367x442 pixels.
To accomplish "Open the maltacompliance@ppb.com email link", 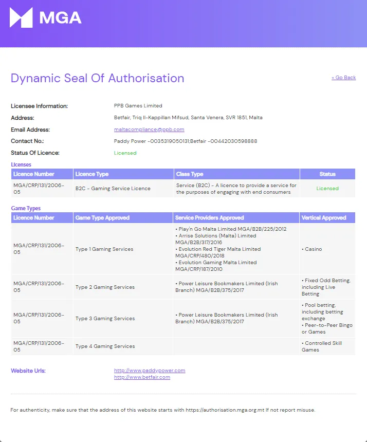I will point(149,130).
